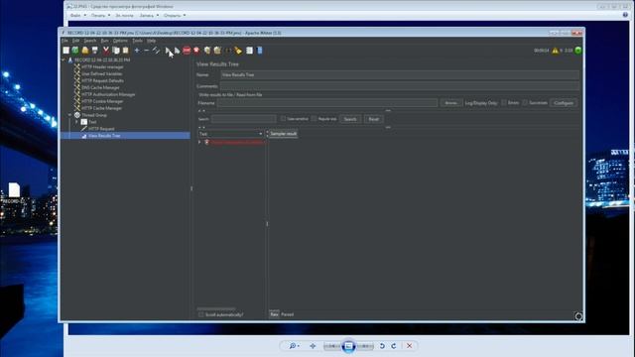Click the green running indicator icon

coord(578,51)
